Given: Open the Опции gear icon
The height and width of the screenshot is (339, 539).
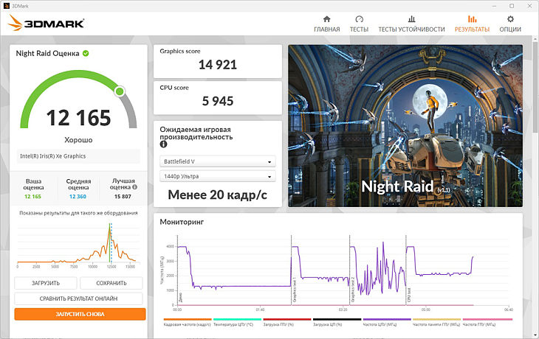Looking at the screenshot, I should [x=509, y=19].
